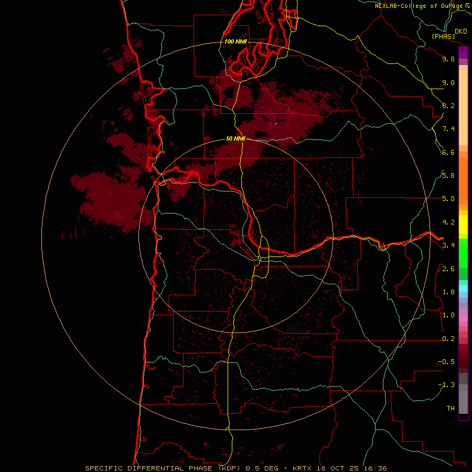Select the "[PHAS]" units label above the scale

coord(443,37)
